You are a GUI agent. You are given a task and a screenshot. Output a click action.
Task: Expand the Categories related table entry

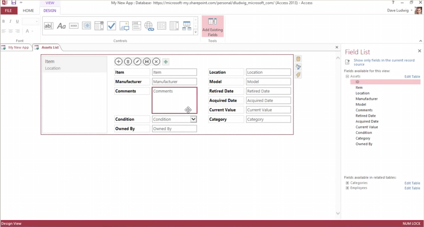tap(347, 183)
